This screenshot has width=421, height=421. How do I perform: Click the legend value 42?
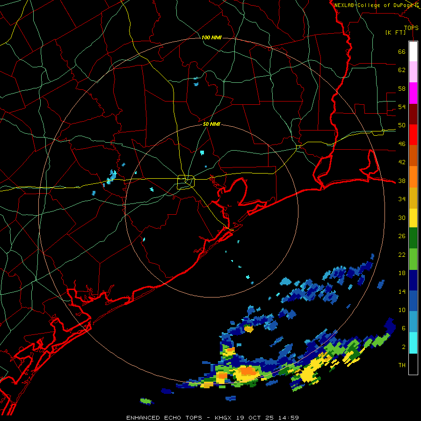click(402, 162)
